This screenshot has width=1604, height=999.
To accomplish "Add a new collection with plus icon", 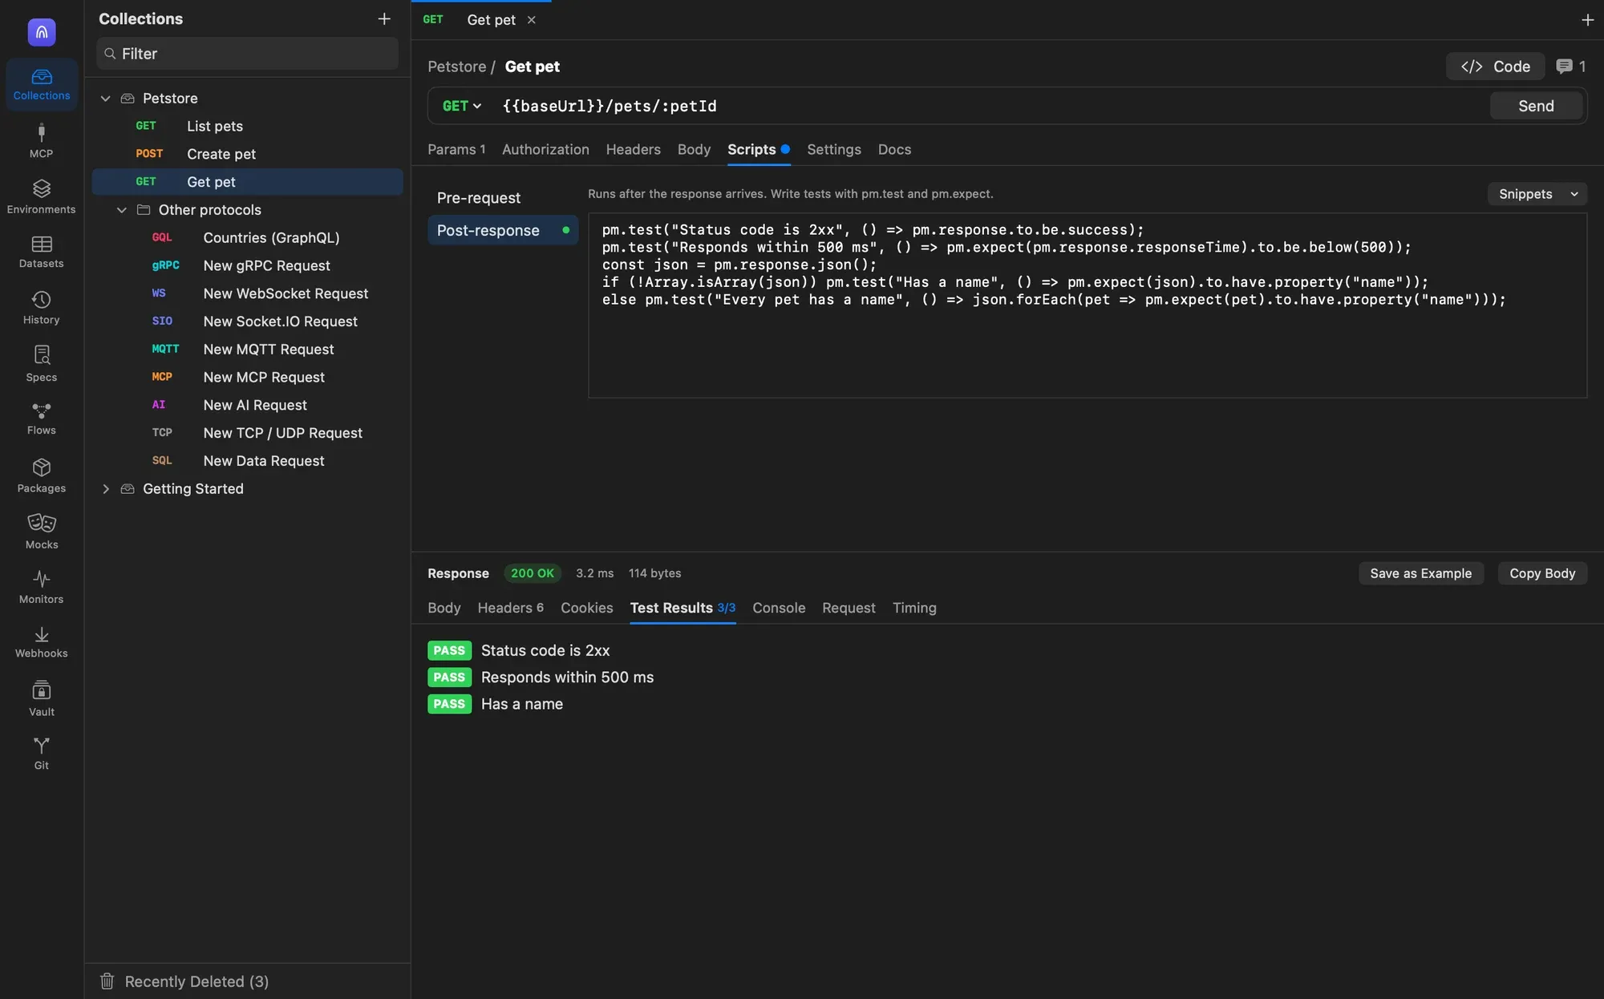I will pos(384,18).
